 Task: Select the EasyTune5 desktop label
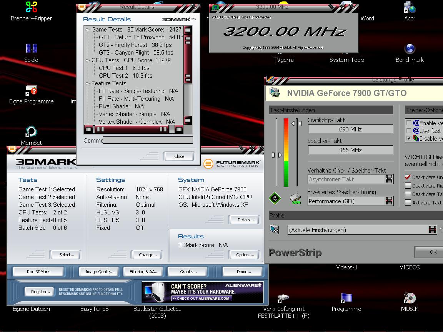pos(94,309)
